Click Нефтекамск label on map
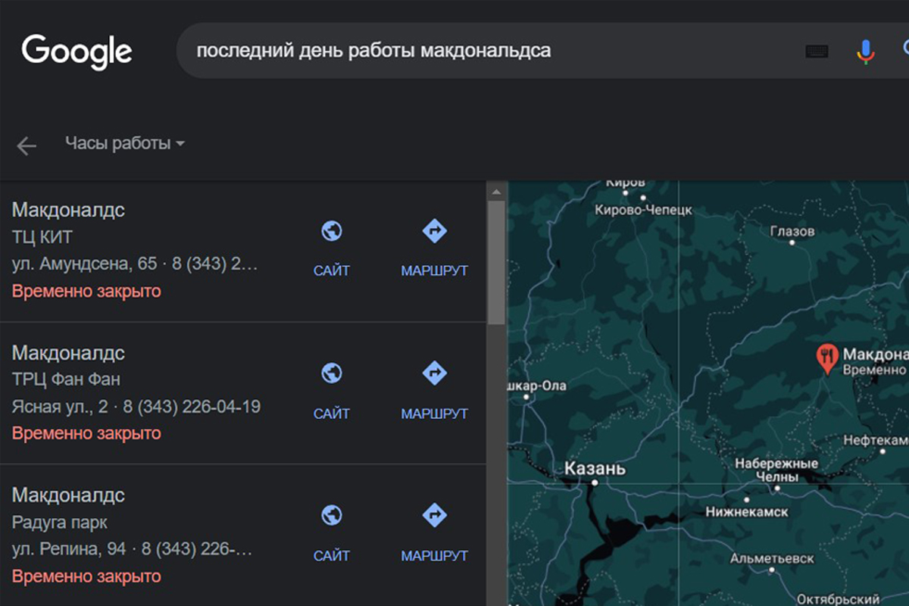 pyautogui.click(x=876, y=440)
